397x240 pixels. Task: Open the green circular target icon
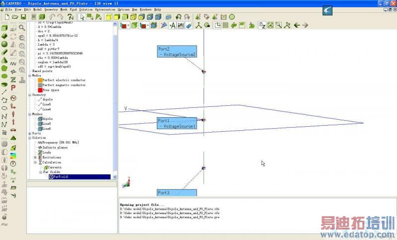coord(232,17)
